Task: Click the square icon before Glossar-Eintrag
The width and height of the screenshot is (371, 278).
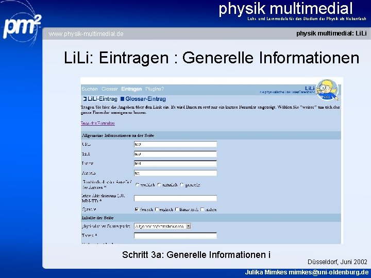Action: pyautogui.click(x=122, y=99)
